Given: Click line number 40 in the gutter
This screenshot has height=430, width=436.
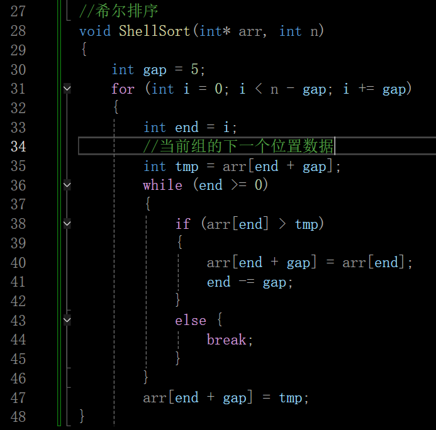Looking at the screenshot, I should [x=18, y=263].
